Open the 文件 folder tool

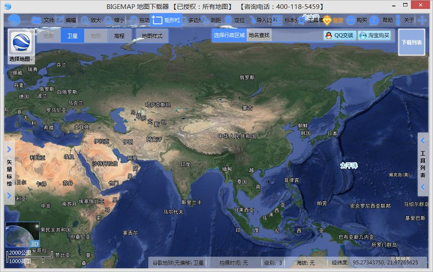coord(43,20)
